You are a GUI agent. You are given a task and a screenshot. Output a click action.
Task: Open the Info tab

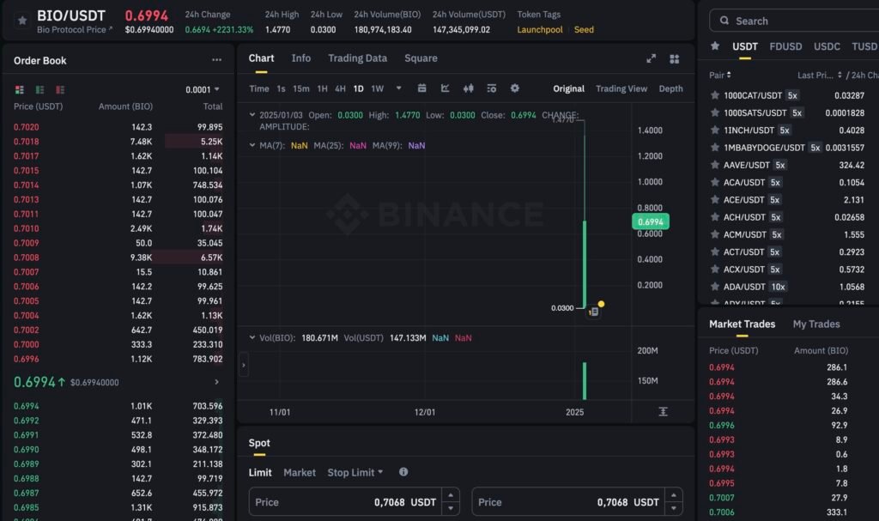(x=301, y=58)
